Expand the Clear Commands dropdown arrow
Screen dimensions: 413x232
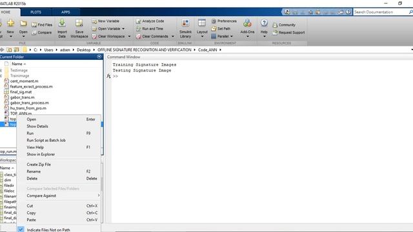(173, 36)
